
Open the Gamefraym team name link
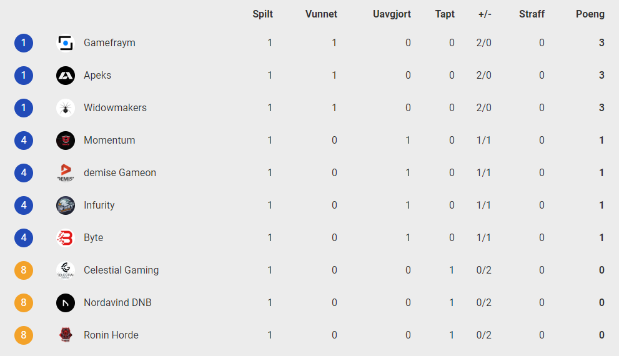(109, 42)
